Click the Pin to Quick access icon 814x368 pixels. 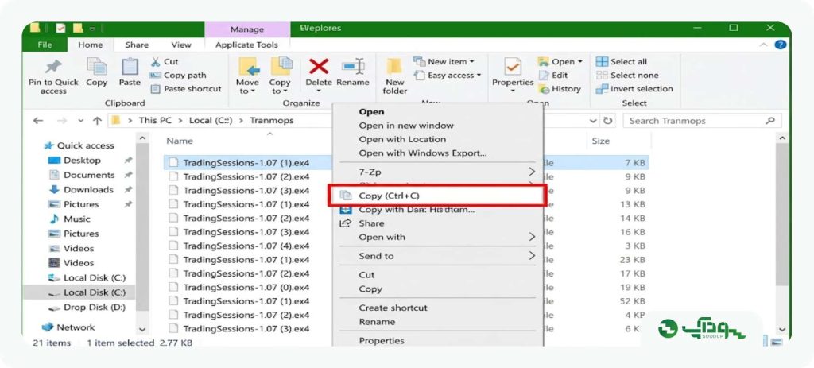coord(53,67)
